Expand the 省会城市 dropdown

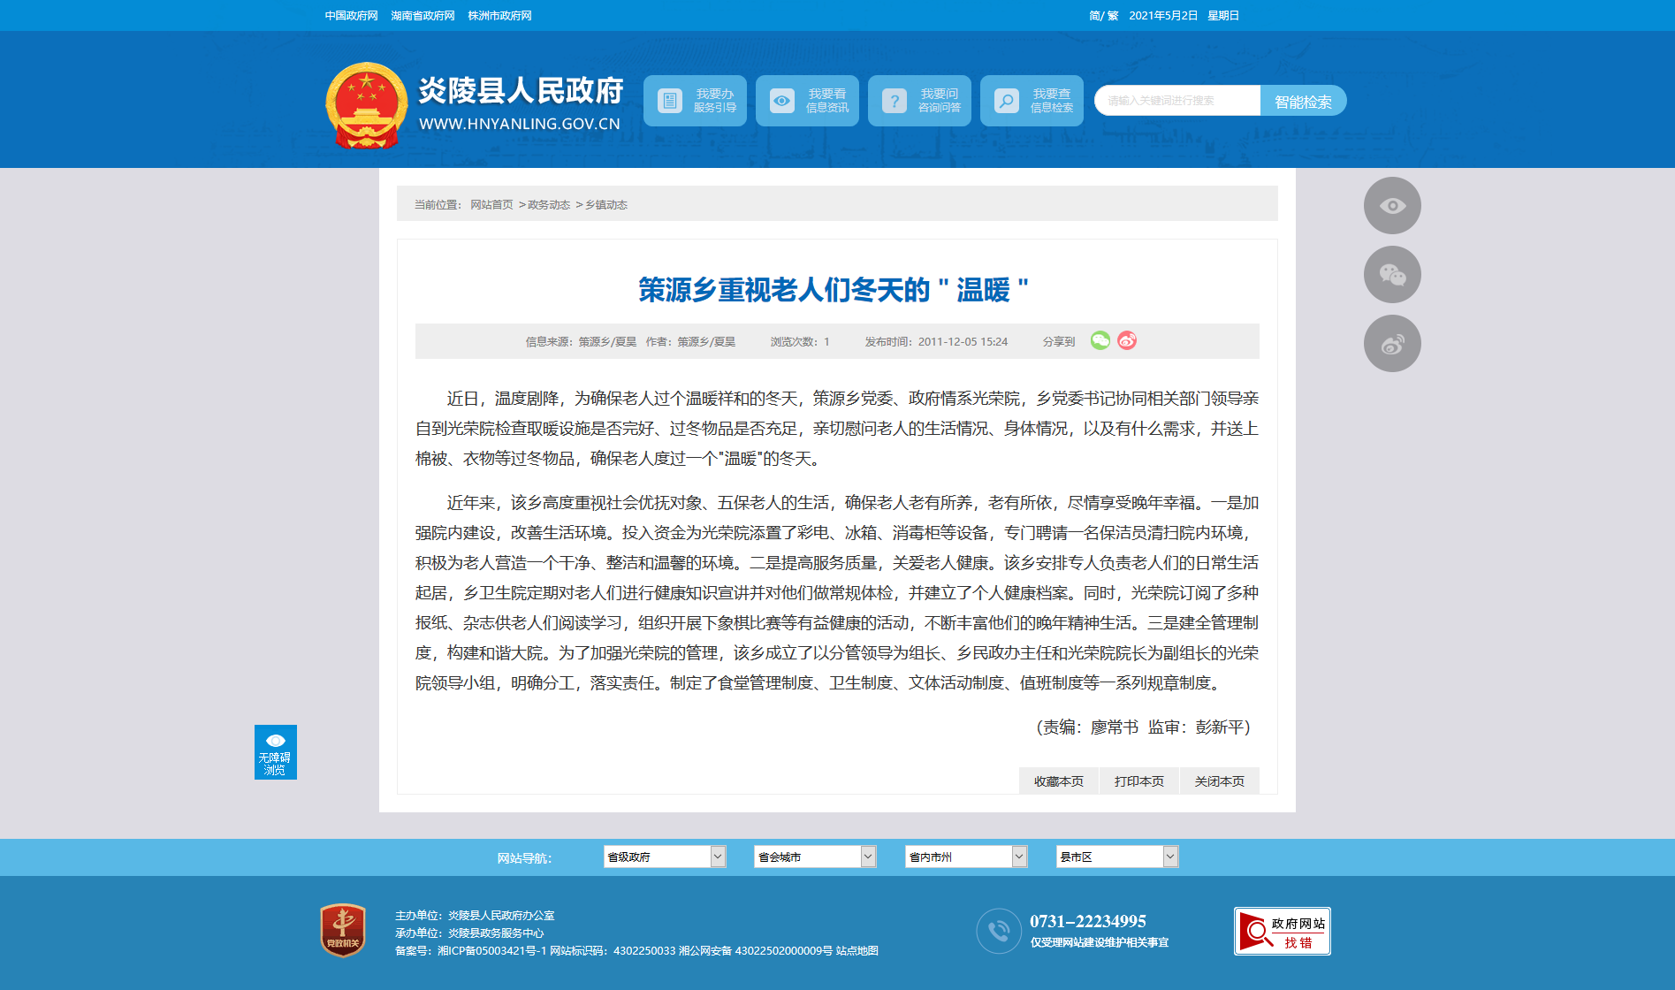tap(815, 857)
